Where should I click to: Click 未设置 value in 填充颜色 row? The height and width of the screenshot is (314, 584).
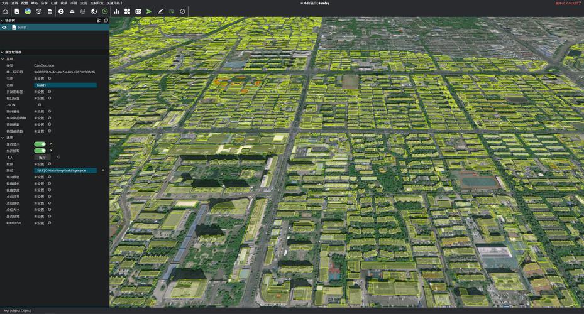pos(39,177)
